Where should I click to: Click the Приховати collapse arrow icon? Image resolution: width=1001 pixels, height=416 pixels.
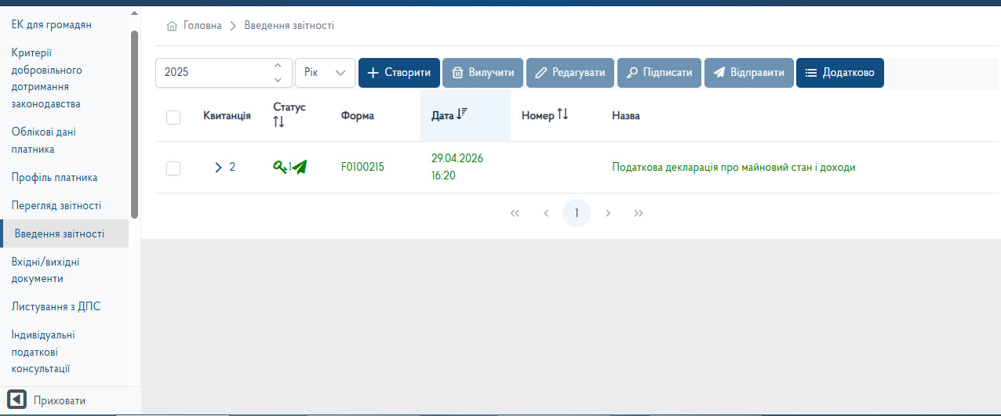point(16,400)
